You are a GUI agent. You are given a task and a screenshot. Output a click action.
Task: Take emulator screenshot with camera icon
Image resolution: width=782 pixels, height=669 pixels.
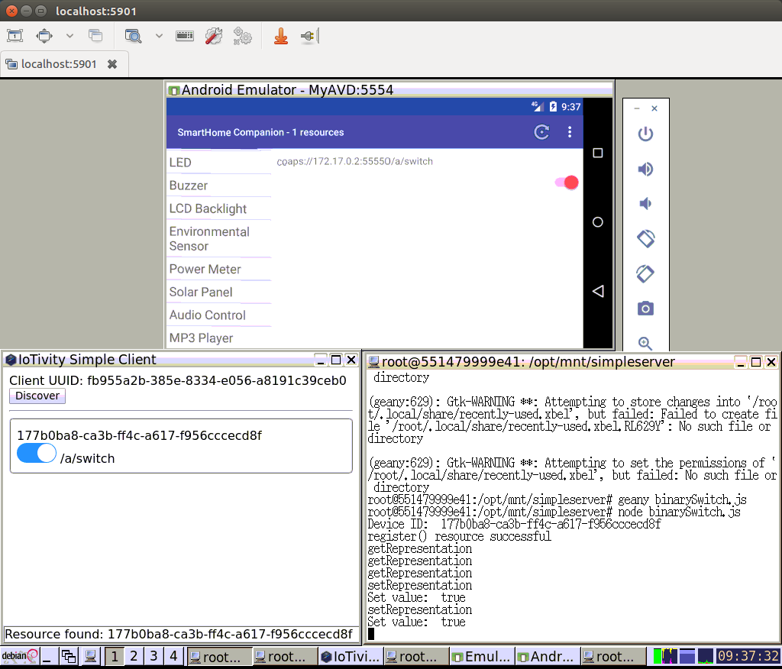click(x=645, y=308)
